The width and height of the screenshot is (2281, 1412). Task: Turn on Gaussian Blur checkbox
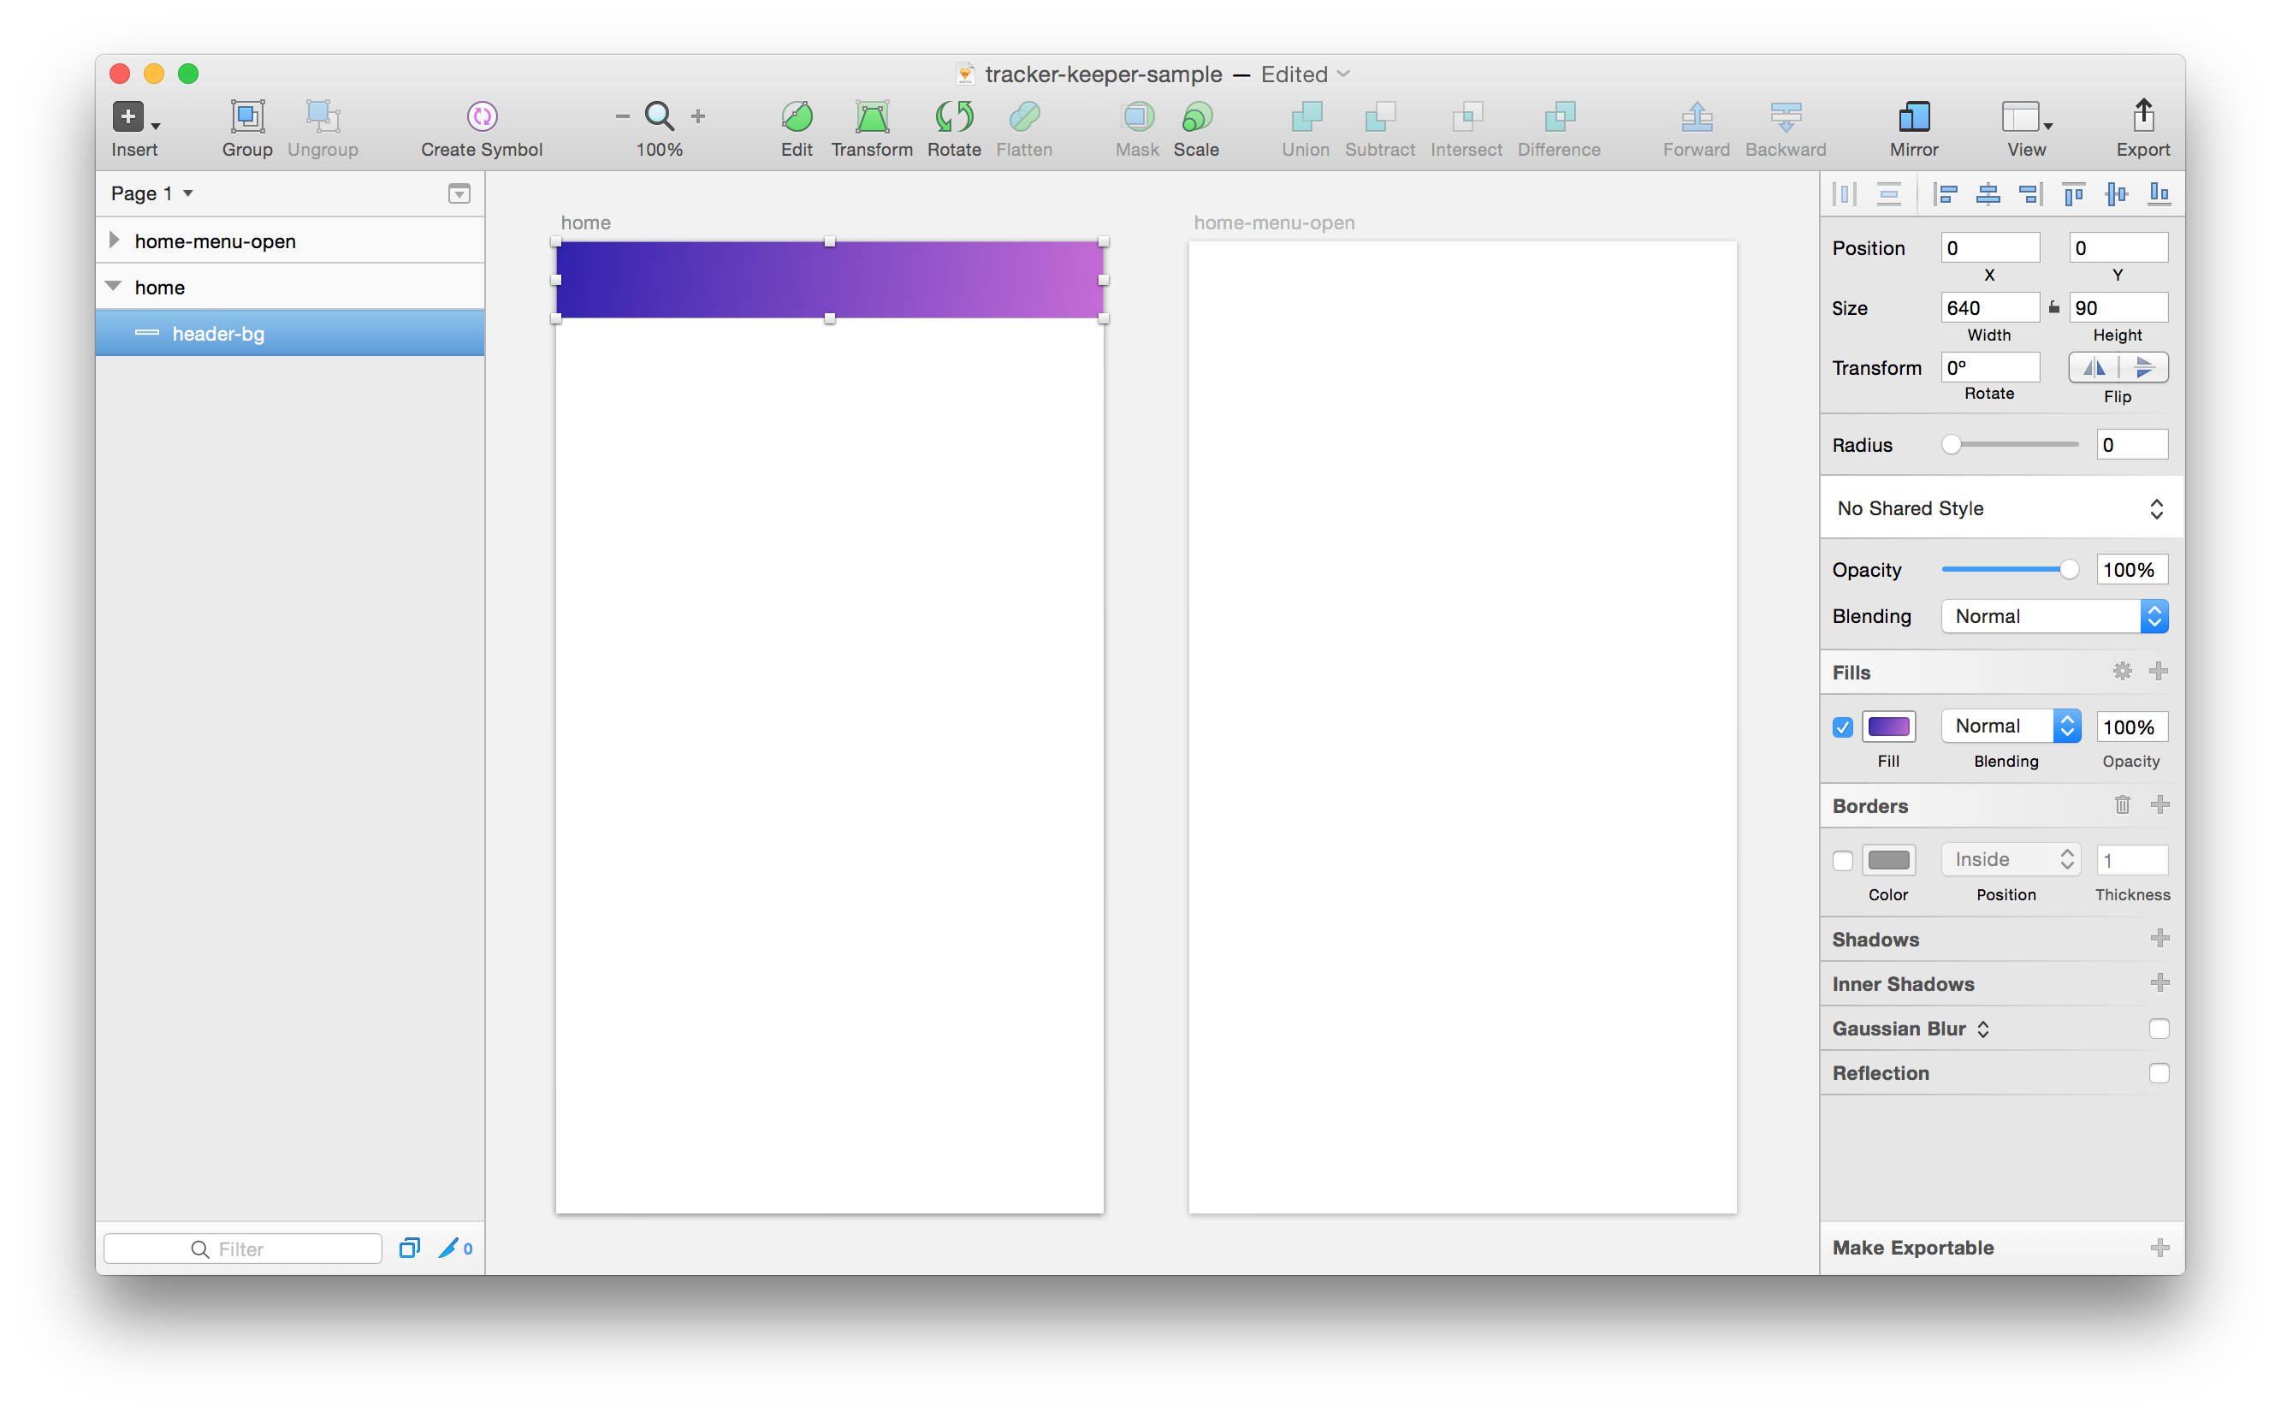[2159, 1028]
